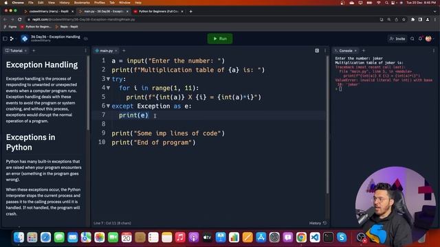Screen dimensions: 440x247
Task: Open the Bookmarks menu in menu bar
Action: pyautogui.click(x=82, y=3)
